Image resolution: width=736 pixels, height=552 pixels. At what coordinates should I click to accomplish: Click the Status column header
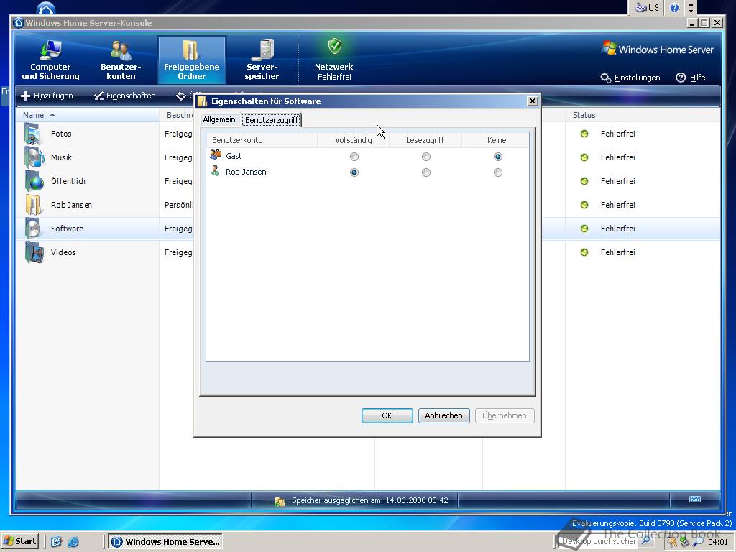[643, 115]
